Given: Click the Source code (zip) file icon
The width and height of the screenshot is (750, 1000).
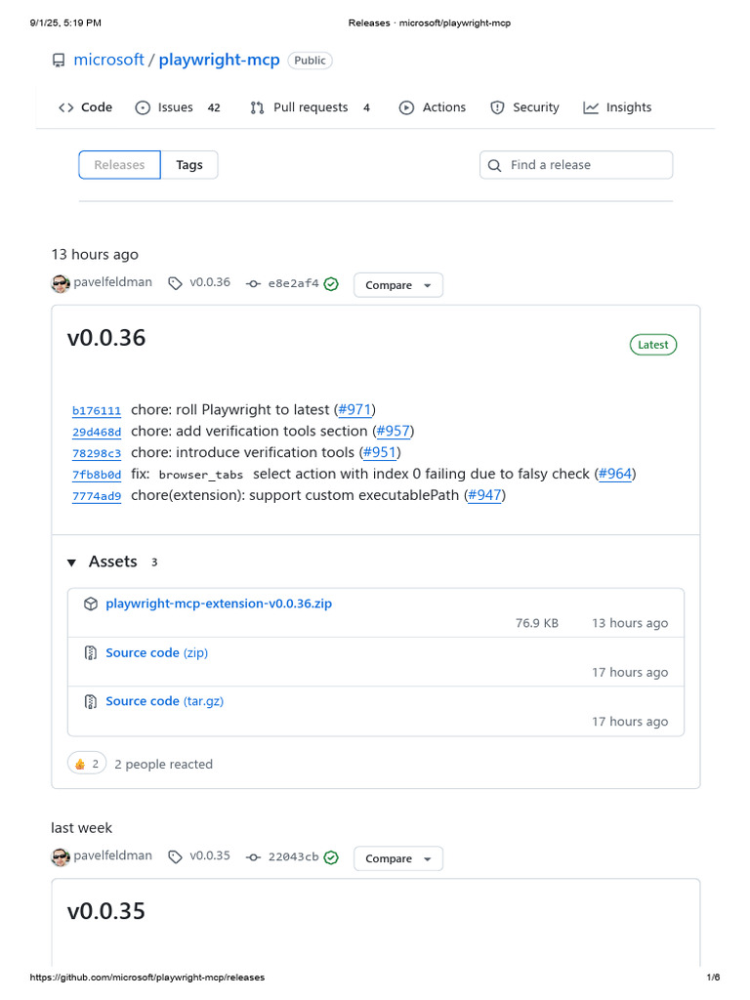Looking at the screenshot, I should point(90,652).
